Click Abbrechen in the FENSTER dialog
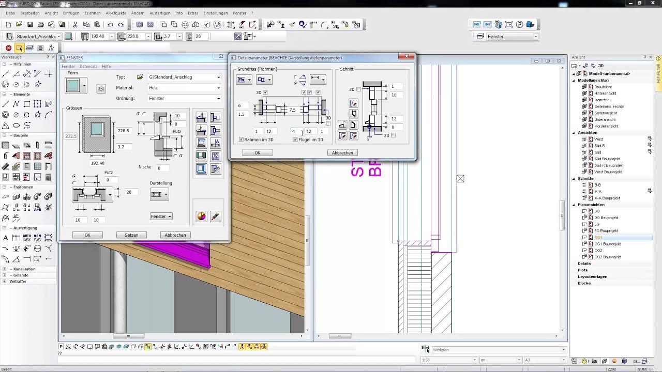 coord(175,235)
